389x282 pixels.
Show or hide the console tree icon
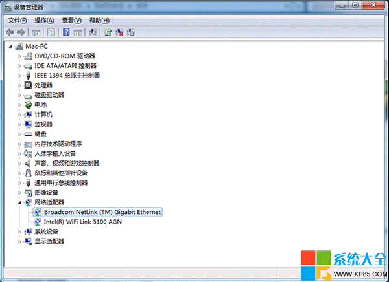tap(36, 32)
